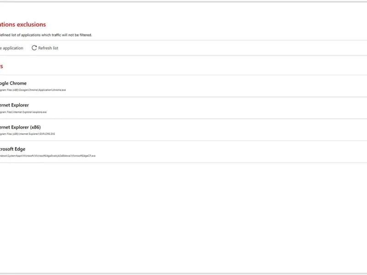Image resolution: width=367 pixels, height=275 pixels.
Task: Select the Microsoft Edge entry name
Action: point(13,149)
